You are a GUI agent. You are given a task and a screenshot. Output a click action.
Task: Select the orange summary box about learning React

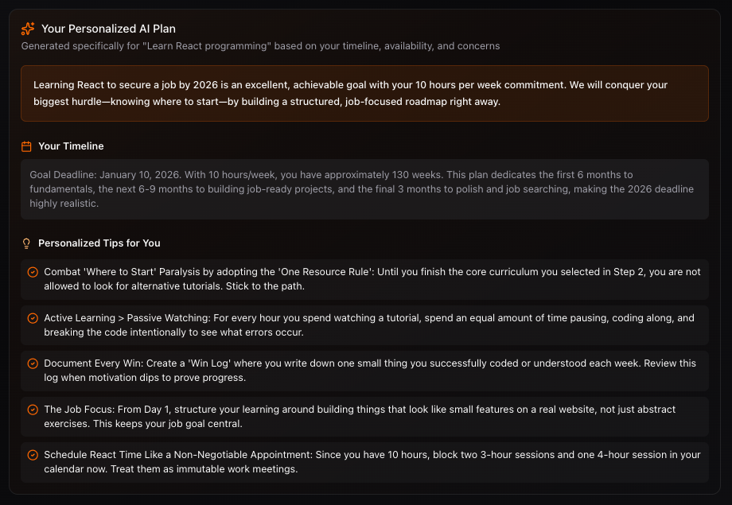click(x=364, y=93)
